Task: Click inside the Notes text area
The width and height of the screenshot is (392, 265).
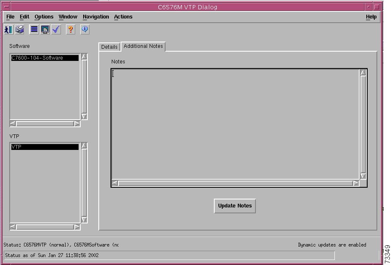Action: click(x=235, y=124)
